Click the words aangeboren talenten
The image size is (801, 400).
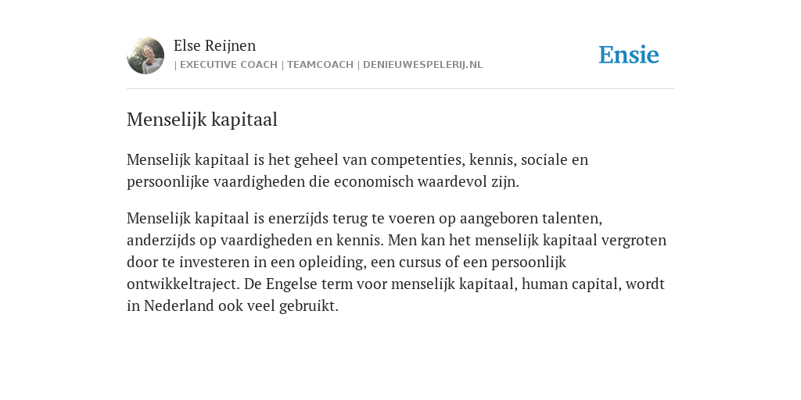pos(530,219)
